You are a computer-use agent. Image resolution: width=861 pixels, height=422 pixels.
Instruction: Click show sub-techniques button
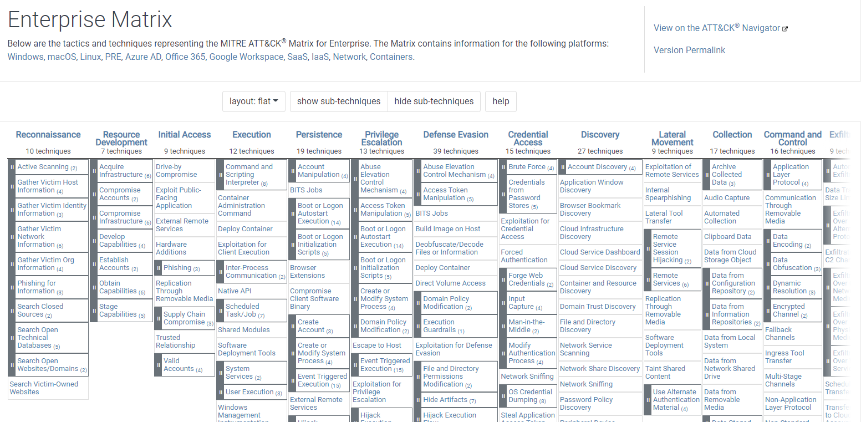point(339,101)
